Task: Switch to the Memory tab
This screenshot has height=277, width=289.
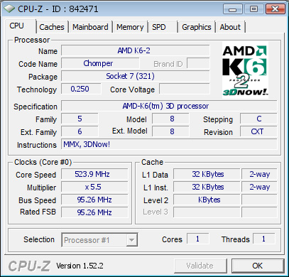Action: pyautogui.click(x=130, y=27)
